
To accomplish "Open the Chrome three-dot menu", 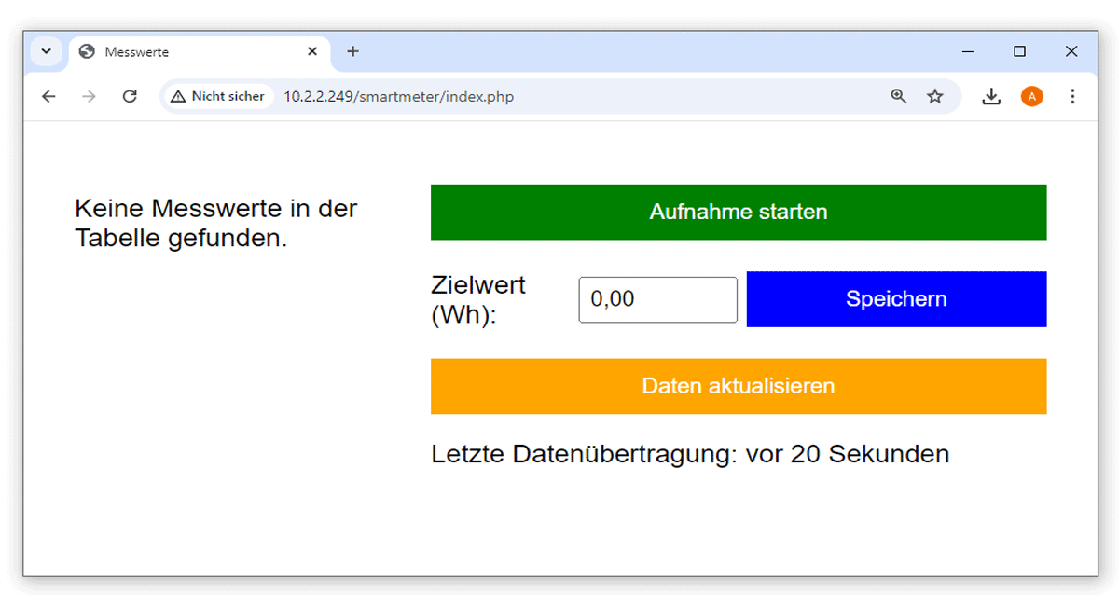I will point(1072,96).
